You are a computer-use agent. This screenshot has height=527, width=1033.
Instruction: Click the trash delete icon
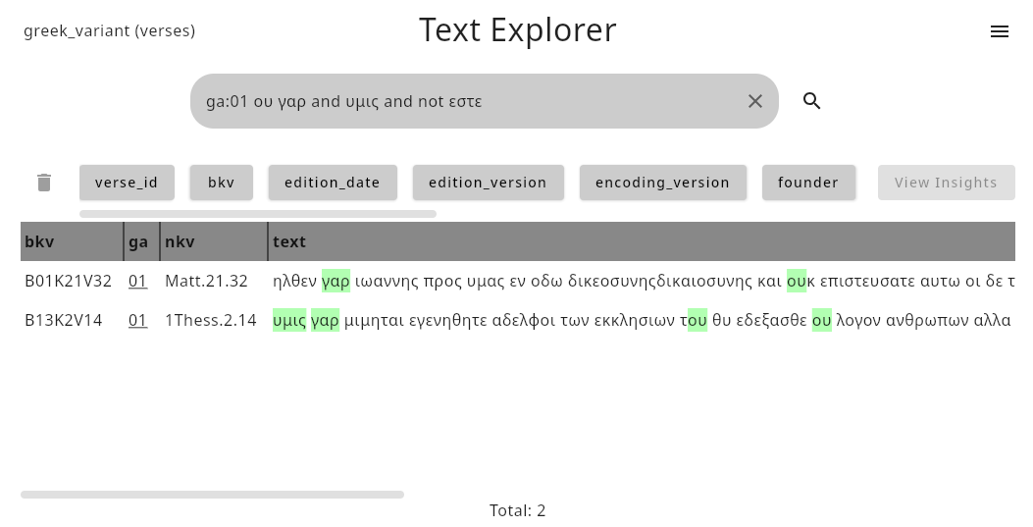tap(44, 183)
